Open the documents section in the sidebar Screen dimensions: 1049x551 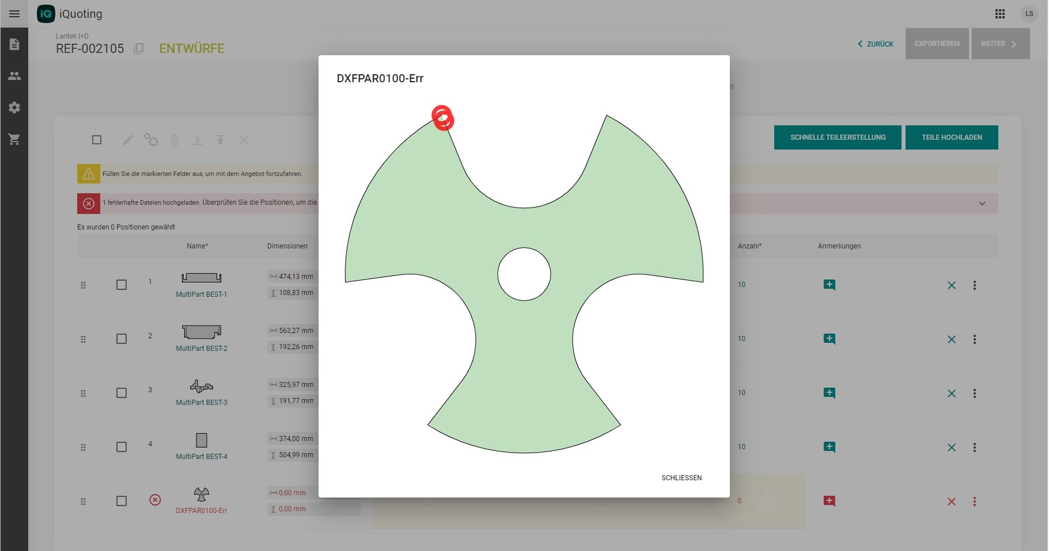pos(14,44)
